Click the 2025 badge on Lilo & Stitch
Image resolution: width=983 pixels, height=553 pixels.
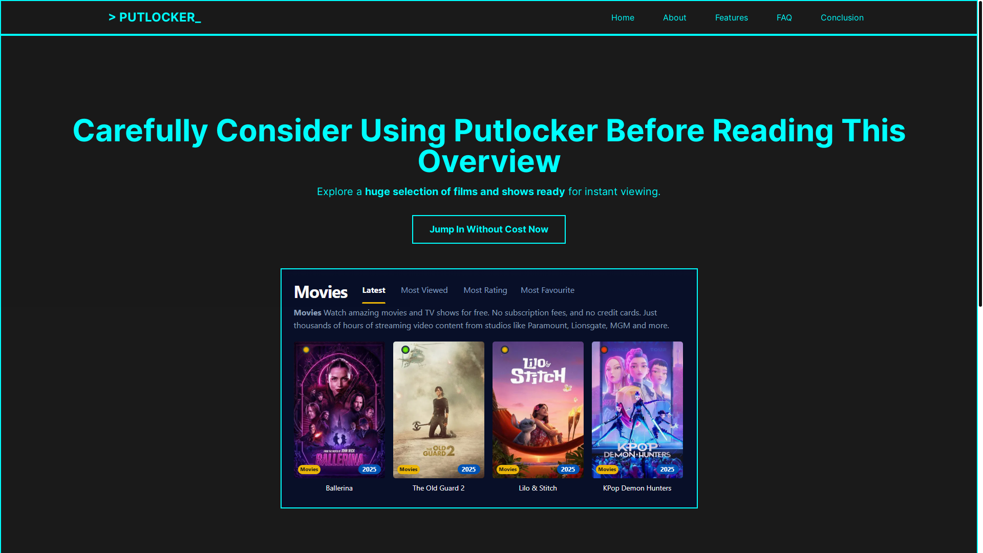click(x=568, y=470)
